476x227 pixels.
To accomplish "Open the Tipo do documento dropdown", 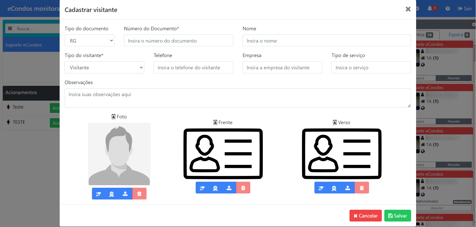I will (89, 41).
